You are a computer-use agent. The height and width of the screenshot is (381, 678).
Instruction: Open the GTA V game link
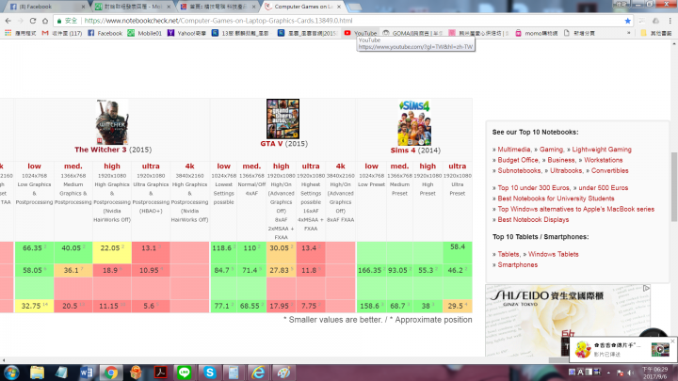271,143
